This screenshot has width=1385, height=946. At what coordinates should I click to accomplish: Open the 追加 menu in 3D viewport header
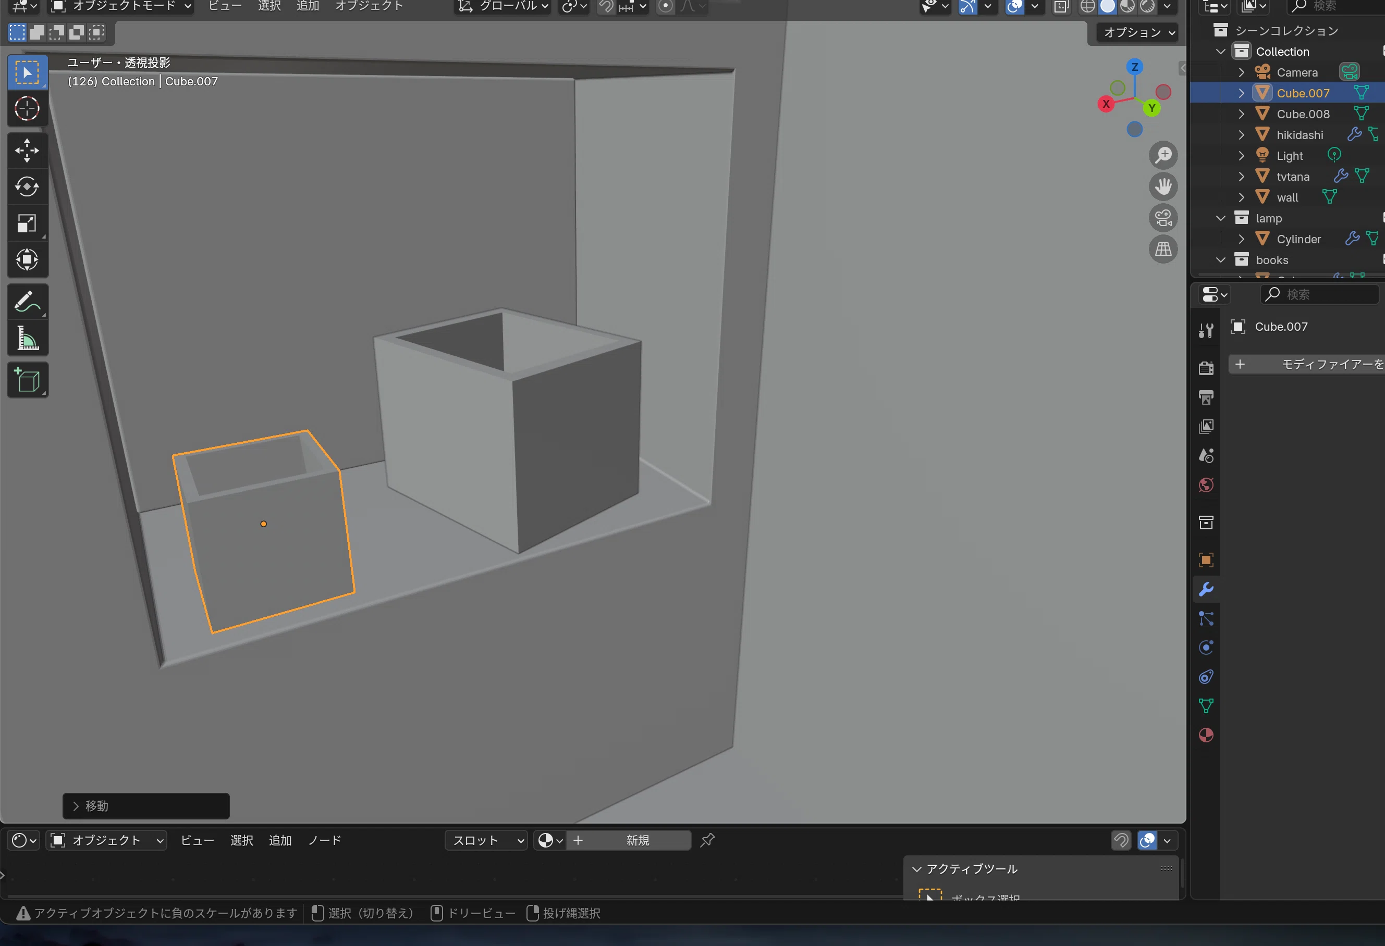pos(308,7)
